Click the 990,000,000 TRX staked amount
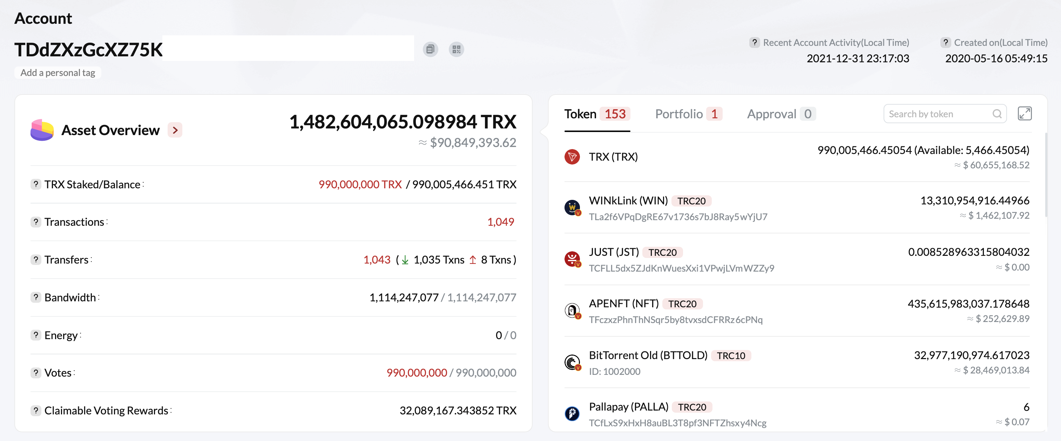This screenshot has height=441, width=1061. (360, 184)
